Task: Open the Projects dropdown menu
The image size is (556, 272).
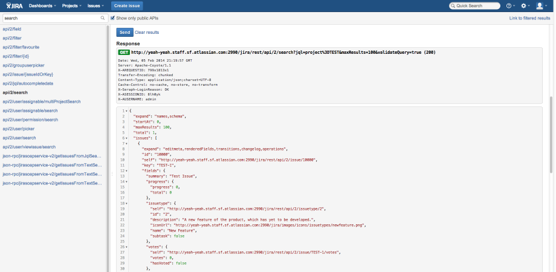Action: point(72,5)
